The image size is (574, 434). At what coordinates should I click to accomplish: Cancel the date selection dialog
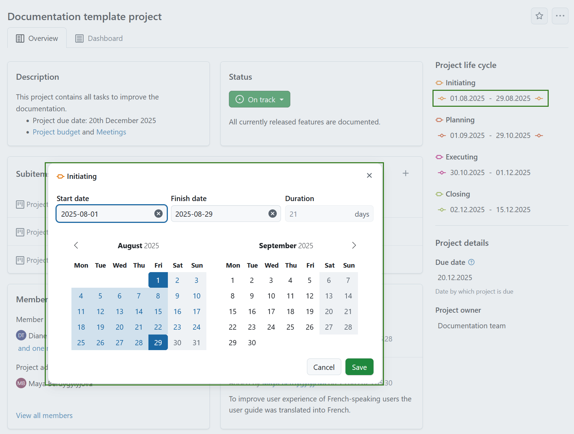[x=324, y=367]
